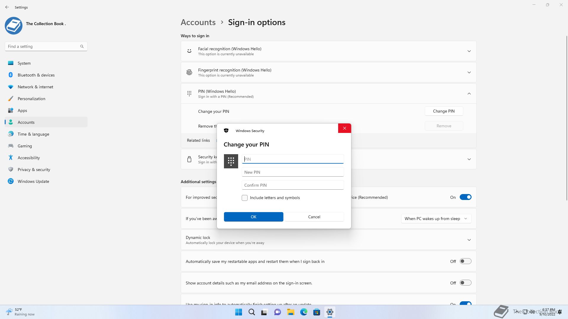Click the Confirm PIN field

[x=293, y=185]
